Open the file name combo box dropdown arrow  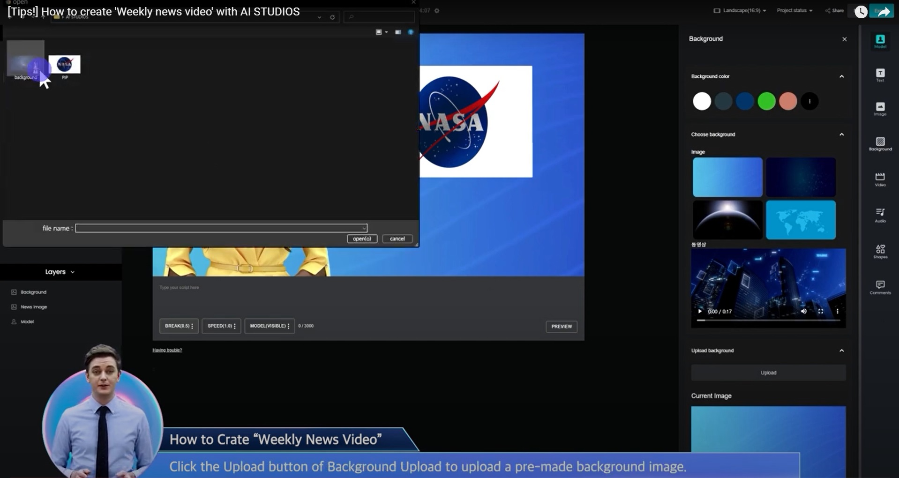pos(364,228)
